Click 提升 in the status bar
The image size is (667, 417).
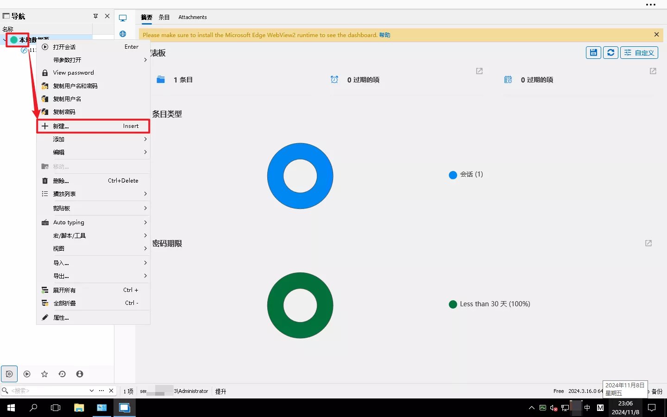tap(221, 392)
